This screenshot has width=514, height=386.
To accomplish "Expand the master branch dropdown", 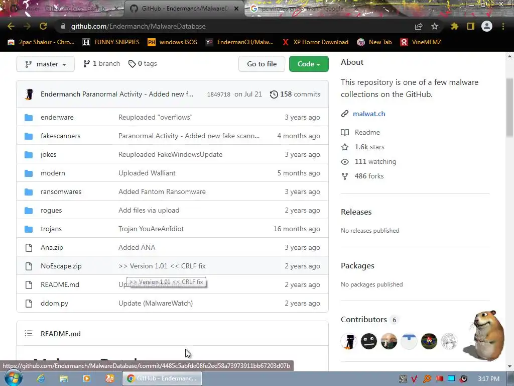I will tap(45, 64).
